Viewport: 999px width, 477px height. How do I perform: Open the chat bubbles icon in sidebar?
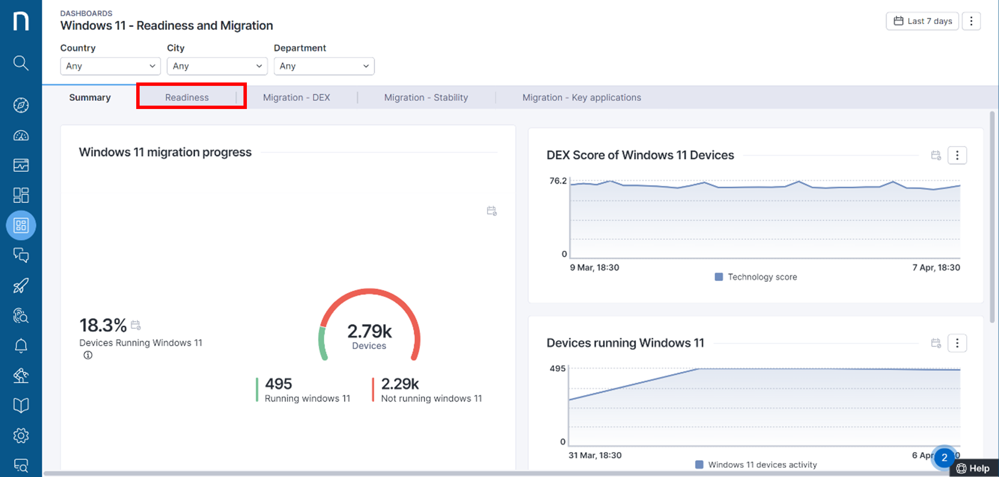pos(21,255)
